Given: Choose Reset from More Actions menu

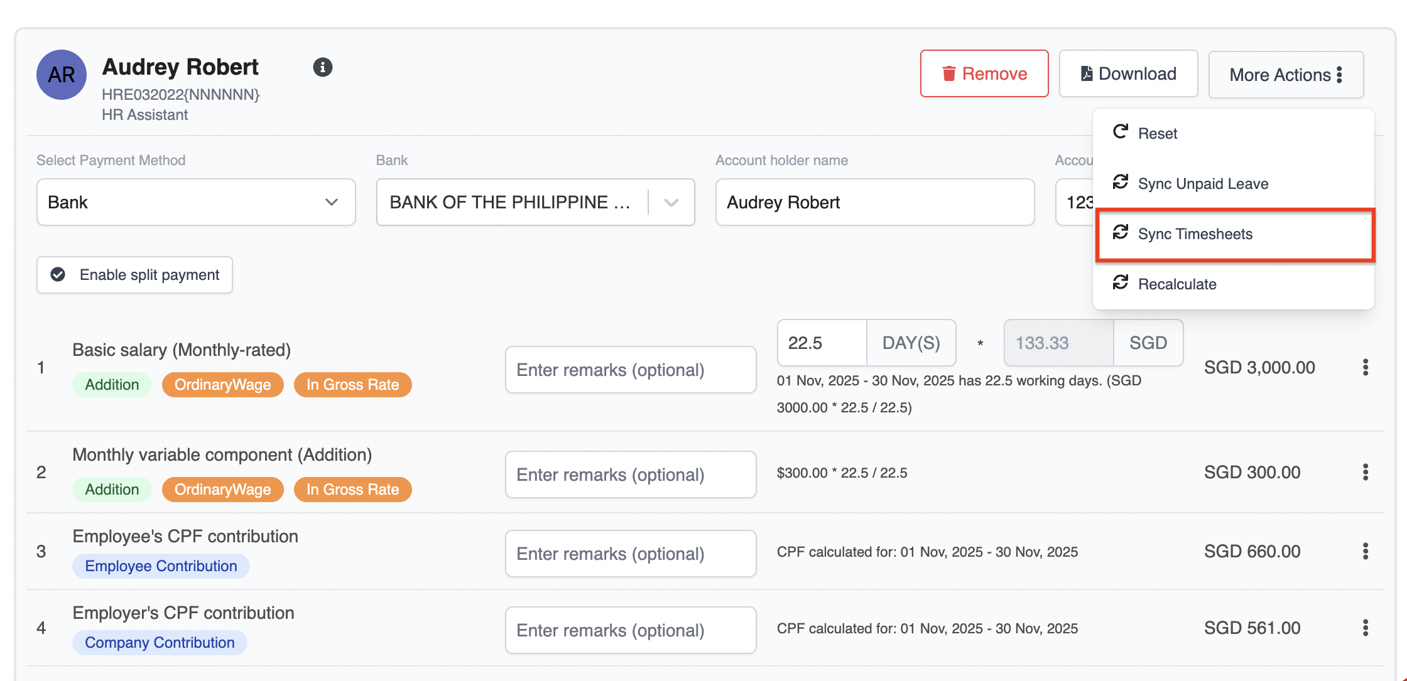Looking at the screenshot, I should [x=1158, y=133].
